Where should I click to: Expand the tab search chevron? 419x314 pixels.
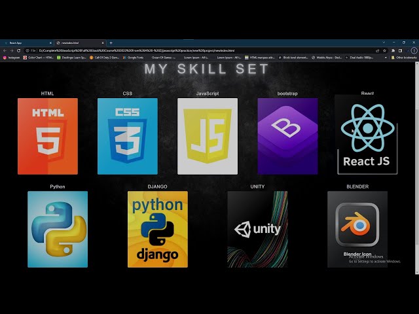pyautogui.click(x=384, y=43)
